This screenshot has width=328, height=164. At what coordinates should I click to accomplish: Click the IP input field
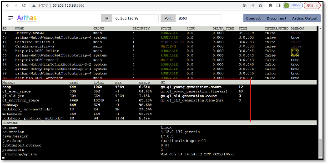(x=135, y=18)
